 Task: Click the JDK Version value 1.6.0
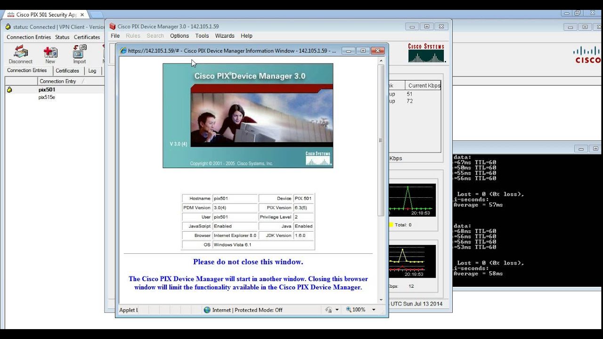(x=300, y=235)
